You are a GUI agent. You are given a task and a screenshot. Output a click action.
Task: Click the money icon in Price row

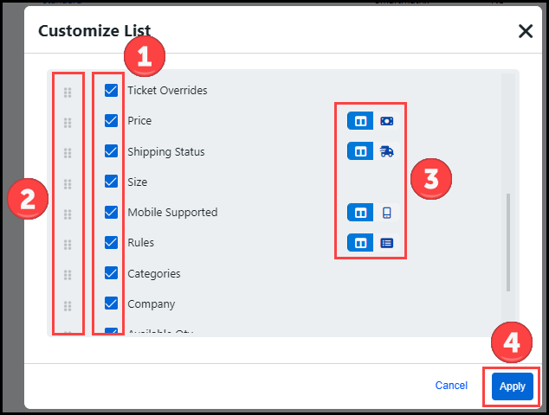pyautogui.click(x=386, y=121)
